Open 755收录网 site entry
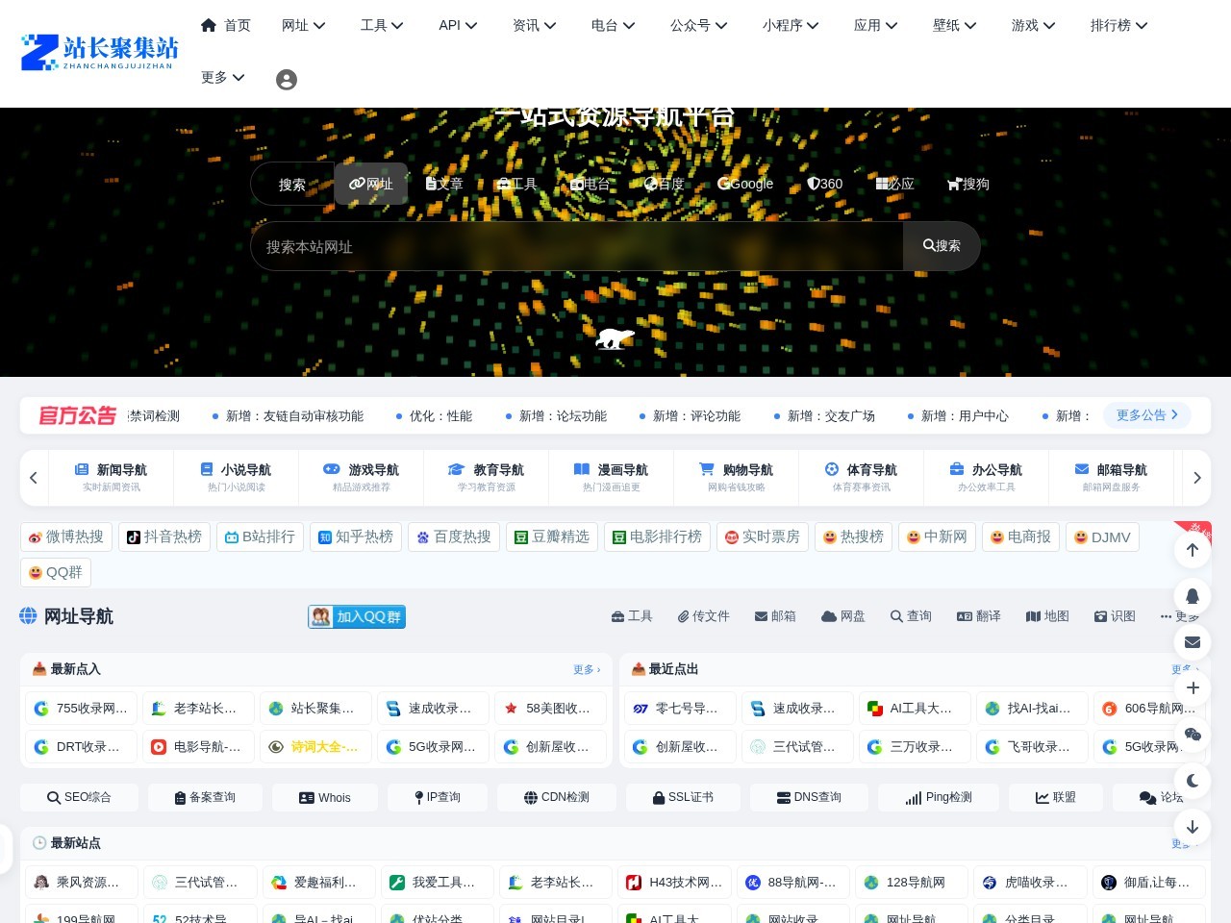1231x923 pixels. 82,709
